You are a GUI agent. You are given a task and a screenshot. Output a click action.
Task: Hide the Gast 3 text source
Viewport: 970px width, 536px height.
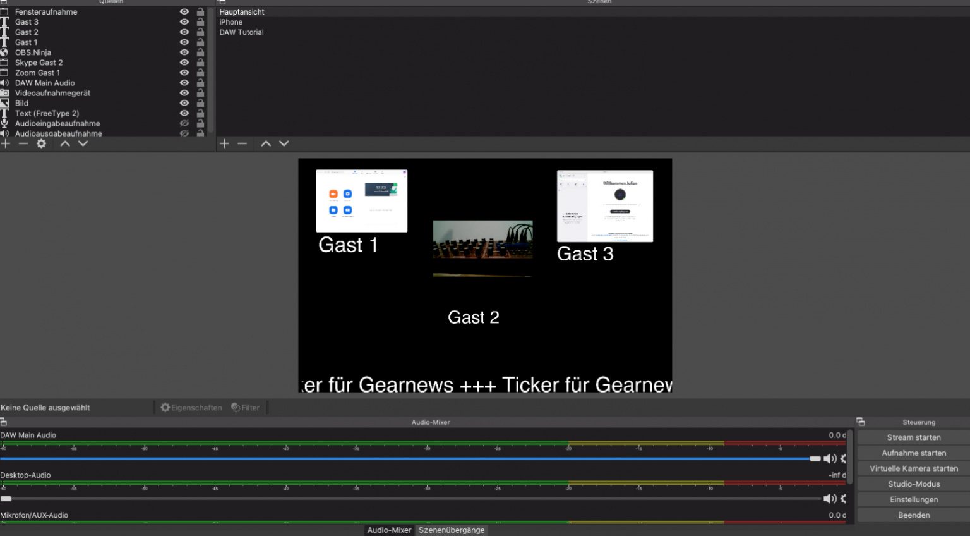184,22
